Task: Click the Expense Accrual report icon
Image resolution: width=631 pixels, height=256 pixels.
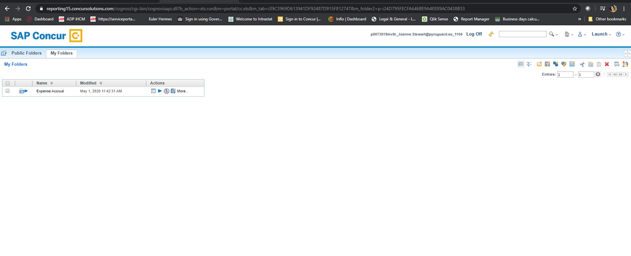Action: tap(23, 91)
